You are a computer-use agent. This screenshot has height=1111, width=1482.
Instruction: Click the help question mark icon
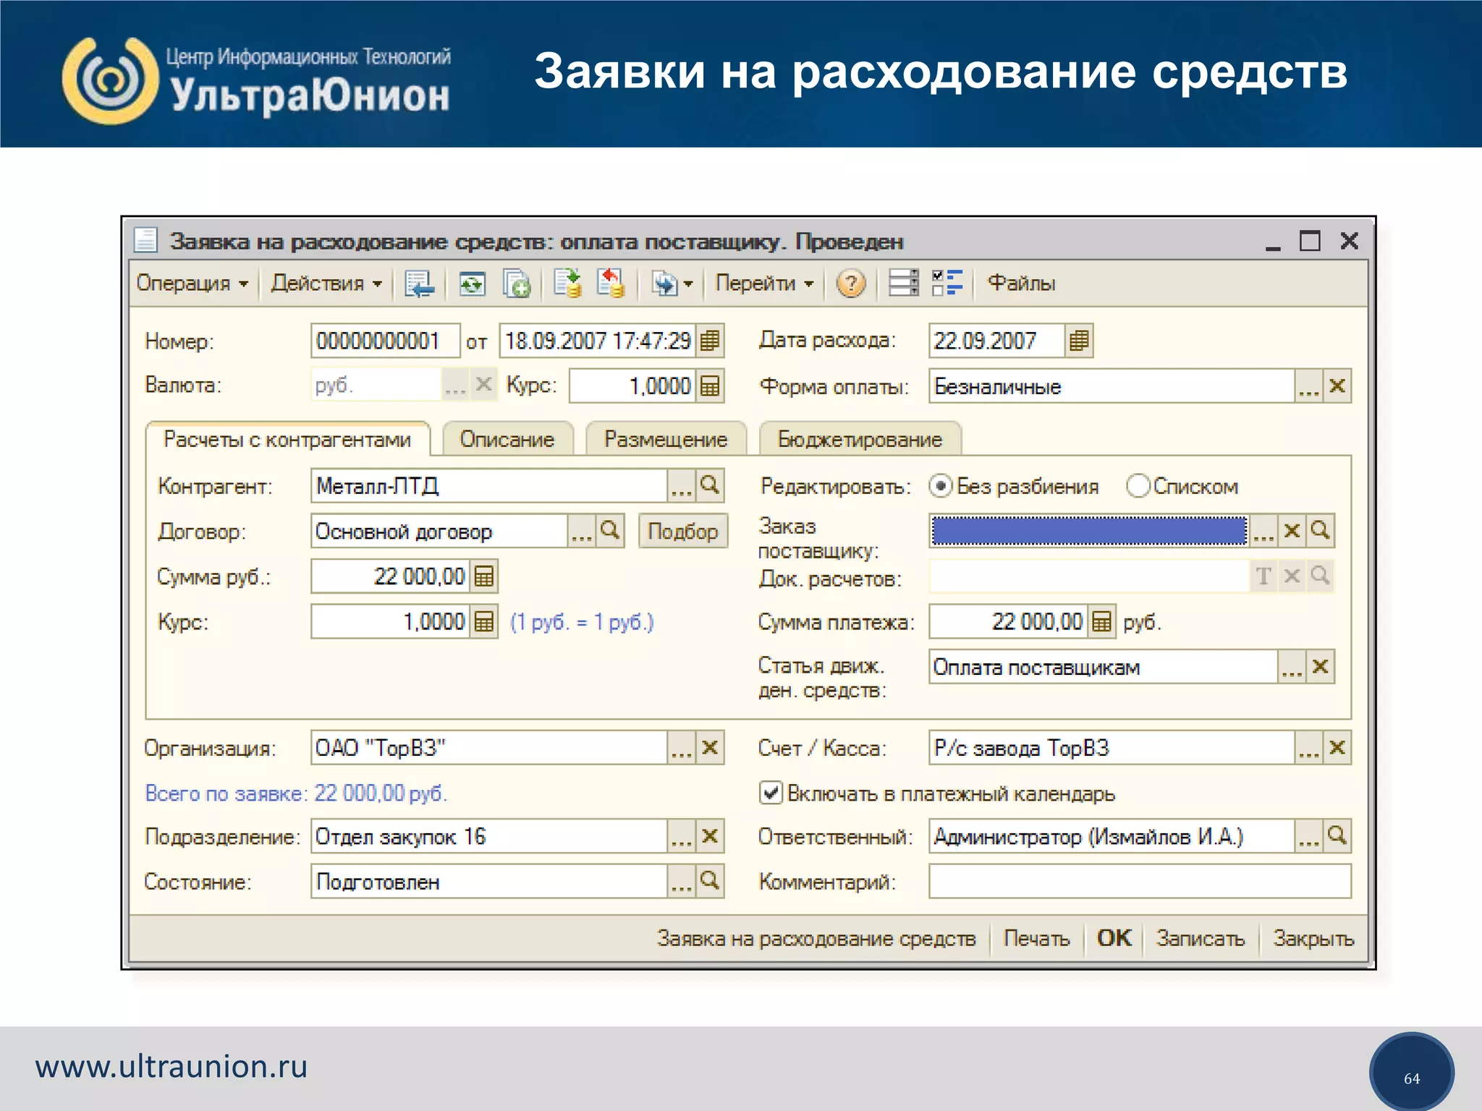point(850,283)
